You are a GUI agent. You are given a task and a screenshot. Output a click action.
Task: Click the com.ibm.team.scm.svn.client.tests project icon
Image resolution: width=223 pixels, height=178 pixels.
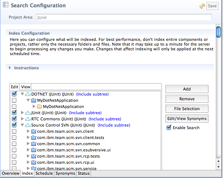pos(33,138)
